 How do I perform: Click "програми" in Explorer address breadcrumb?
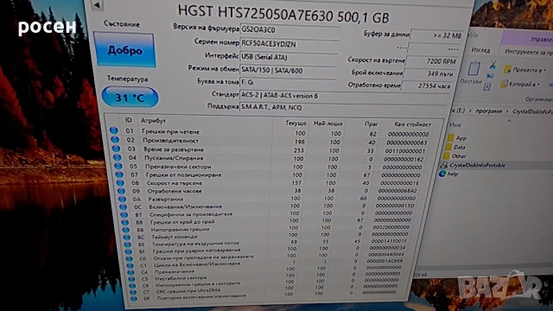[x=488, y=111]
